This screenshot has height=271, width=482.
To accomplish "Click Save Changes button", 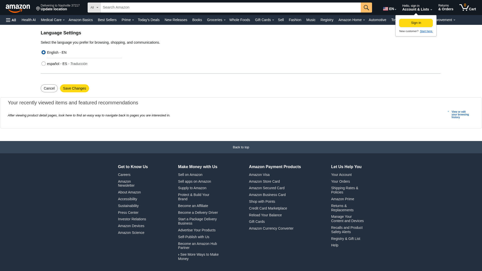I will [x=75, y=88].
